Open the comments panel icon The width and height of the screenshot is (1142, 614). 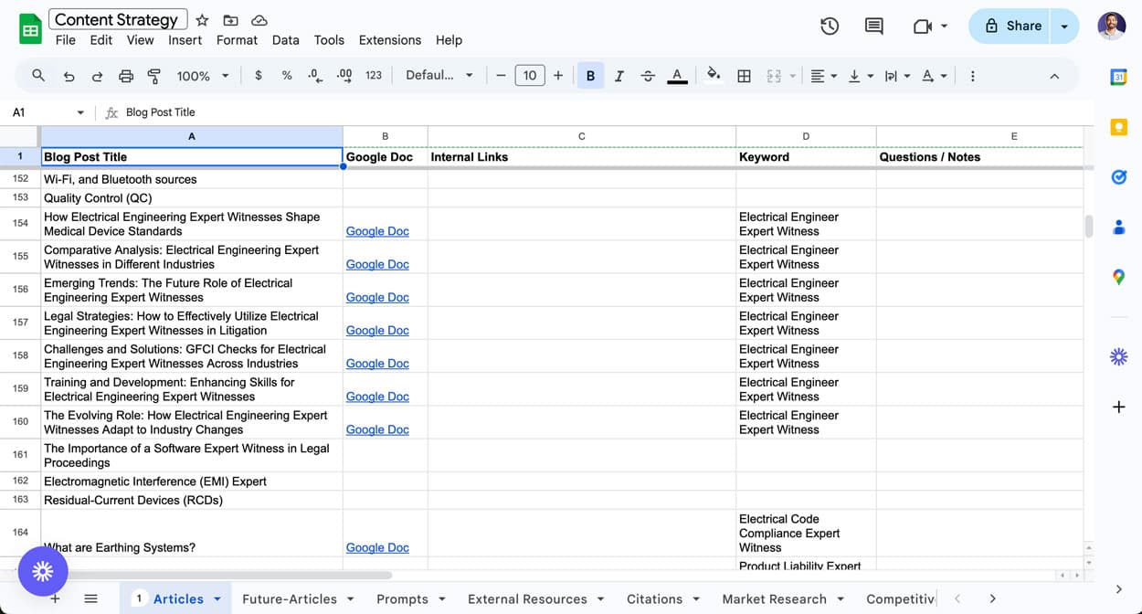(x=873, y=26)
